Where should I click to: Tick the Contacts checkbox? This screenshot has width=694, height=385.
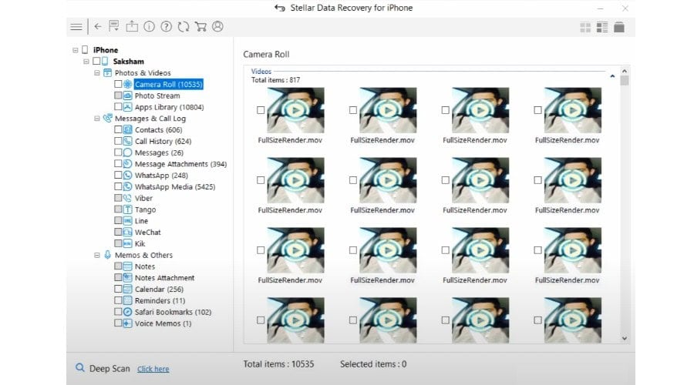[118, 129]
